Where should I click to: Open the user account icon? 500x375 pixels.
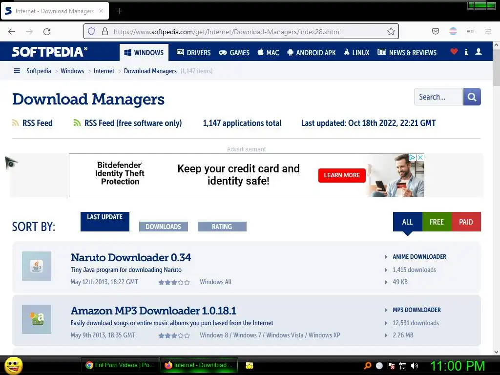pos(479,51)
